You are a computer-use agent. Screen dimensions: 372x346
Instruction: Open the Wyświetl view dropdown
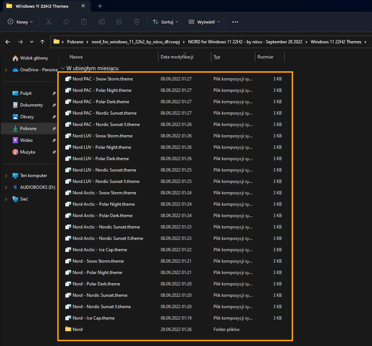click(x=204, y=22)
